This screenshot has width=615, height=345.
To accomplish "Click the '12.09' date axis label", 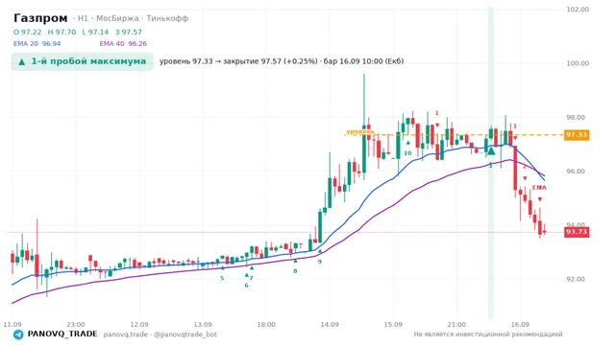I will pos(139,324).
